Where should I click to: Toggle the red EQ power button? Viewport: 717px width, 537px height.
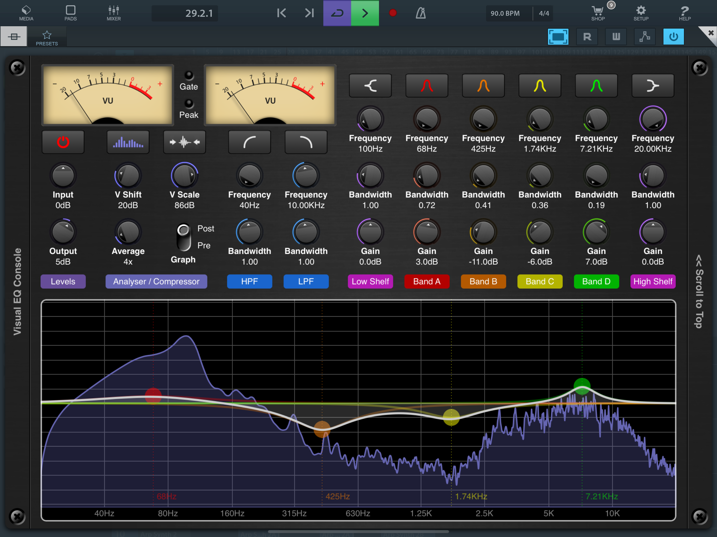(63, 142)
